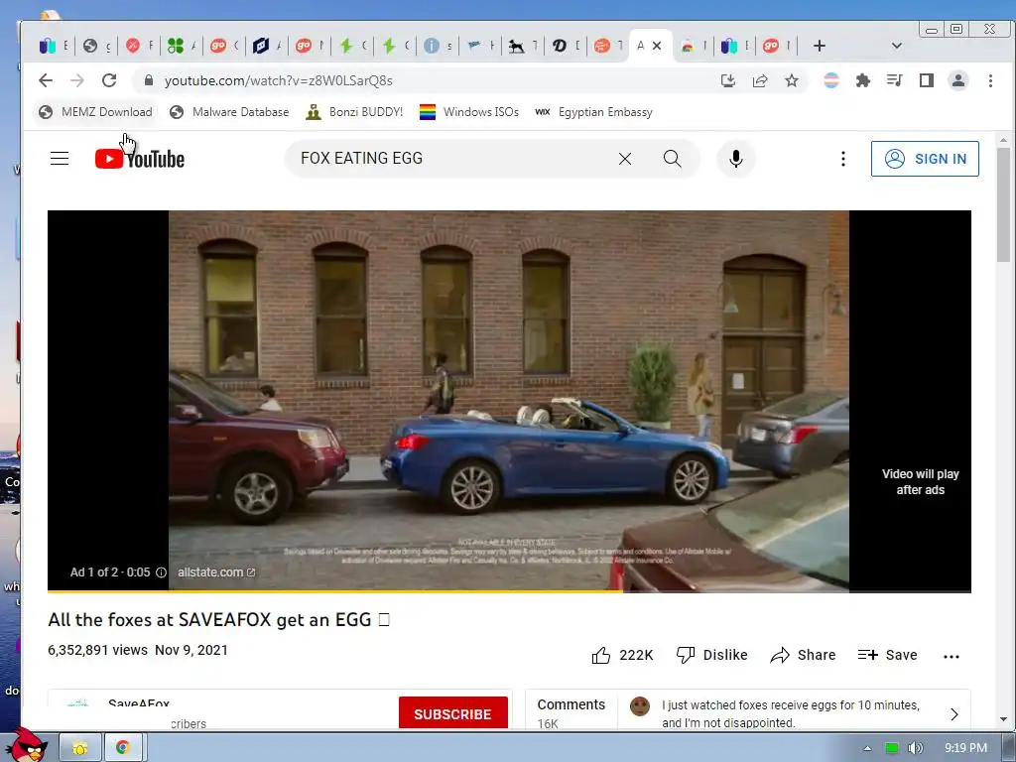
Task: Toggle Chrome side panel
Action: pos(926,80)
